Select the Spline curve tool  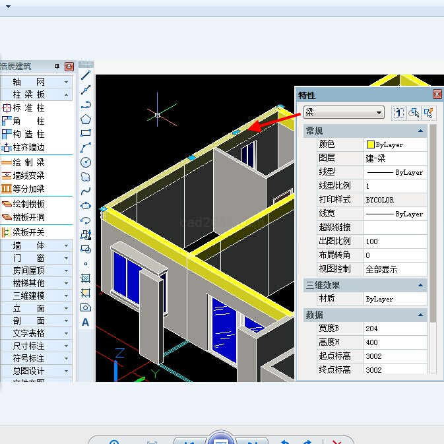pyautogui.click(x=86, y=191)
